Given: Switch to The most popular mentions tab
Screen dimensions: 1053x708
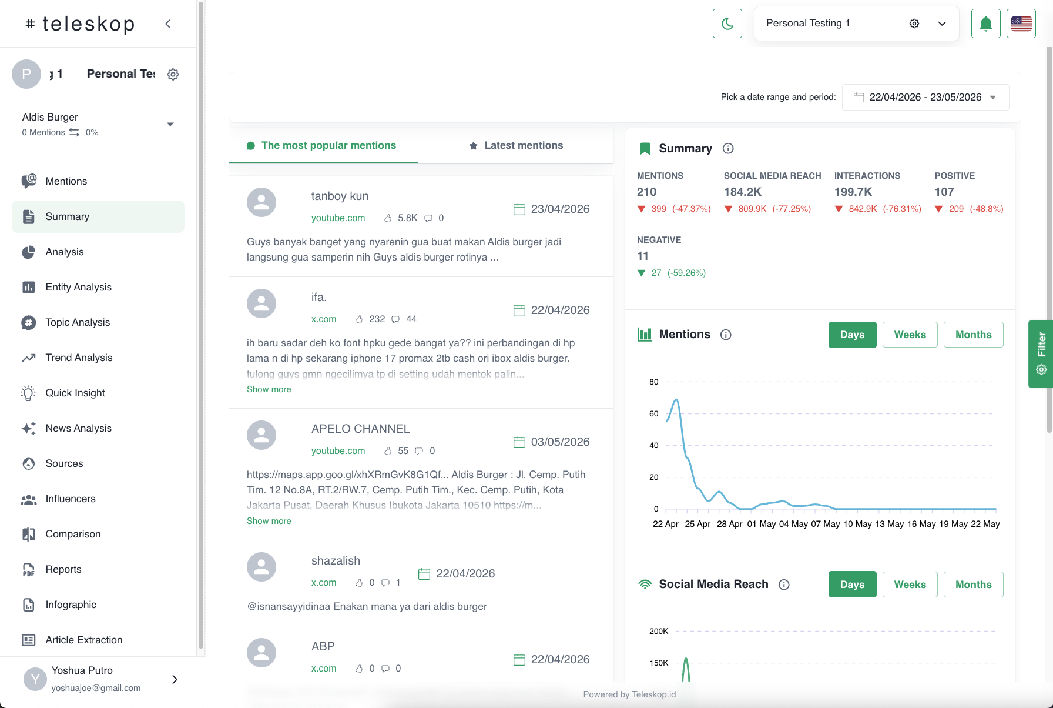Looking at the screenshot, I should pyautogui.click(x=324, y=145).
